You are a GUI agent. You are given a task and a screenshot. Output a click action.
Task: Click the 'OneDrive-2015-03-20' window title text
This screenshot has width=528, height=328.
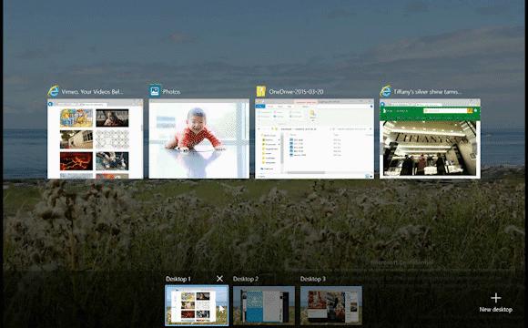point(297,92)
